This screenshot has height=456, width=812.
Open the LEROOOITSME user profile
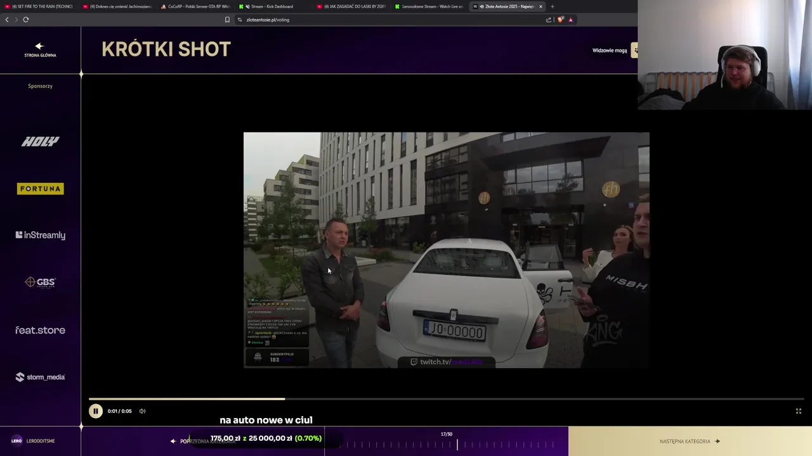[33, 441]
